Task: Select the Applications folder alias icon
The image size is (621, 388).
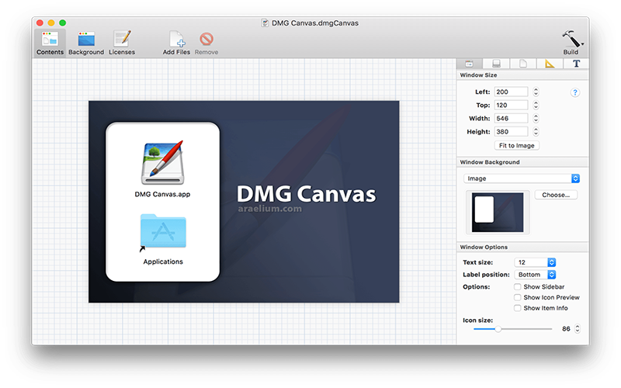Action: [x=163, y=232]
